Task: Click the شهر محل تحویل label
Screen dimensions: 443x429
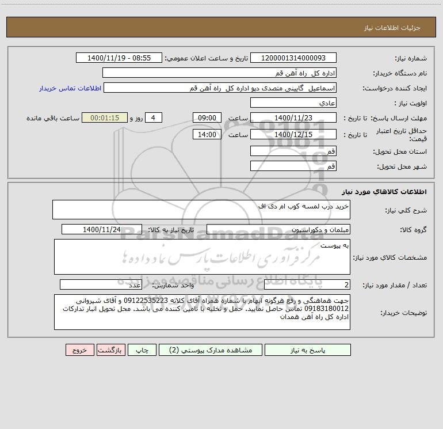Action: click(402, 166)
